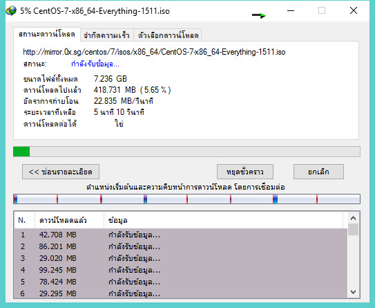The width and height of the screenshot is (375, 308).
Task: Cancel download with ยกเลิก button
Action: click(318, 172)
